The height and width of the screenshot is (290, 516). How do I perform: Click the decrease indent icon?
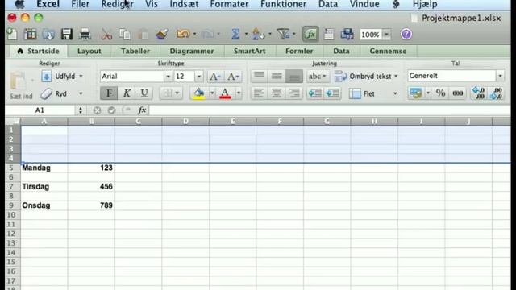point(315,93)
